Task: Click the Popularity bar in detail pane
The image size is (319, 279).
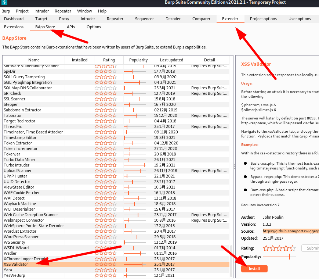Action: (279, 257)
